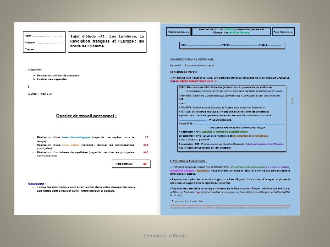
Task: Click the 'Fiche frise chrono' header box
Action: coord(283,32)
